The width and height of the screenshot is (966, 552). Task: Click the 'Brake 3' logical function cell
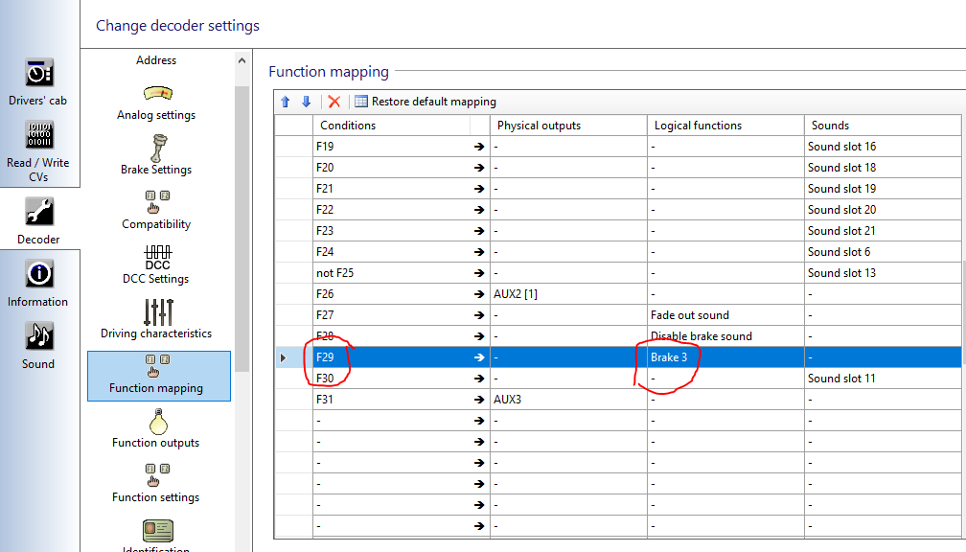[725, 357]
